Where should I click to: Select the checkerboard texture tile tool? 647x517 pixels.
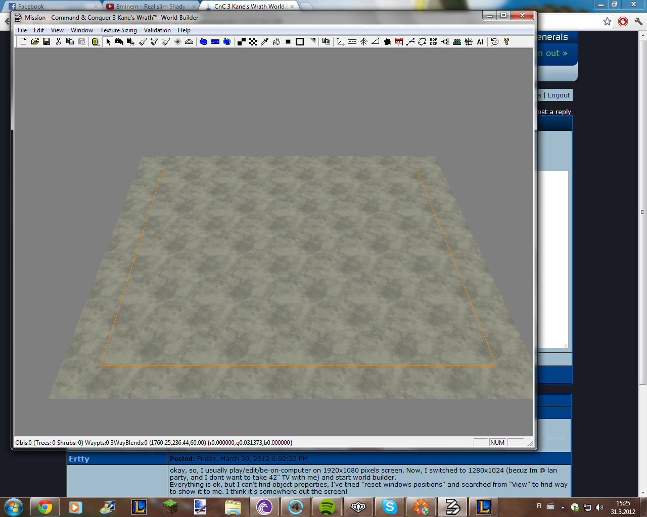pos(253,42)
